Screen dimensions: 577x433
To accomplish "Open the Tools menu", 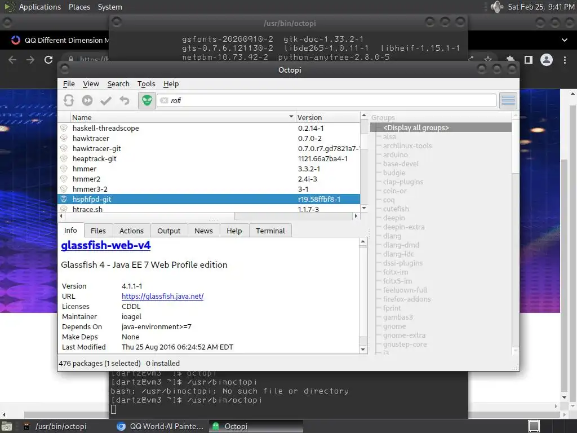I will tap(146, 84).
